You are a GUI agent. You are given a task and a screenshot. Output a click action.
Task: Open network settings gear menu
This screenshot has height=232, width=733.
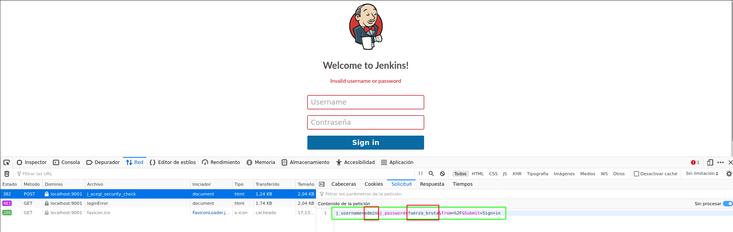point(729,174)
